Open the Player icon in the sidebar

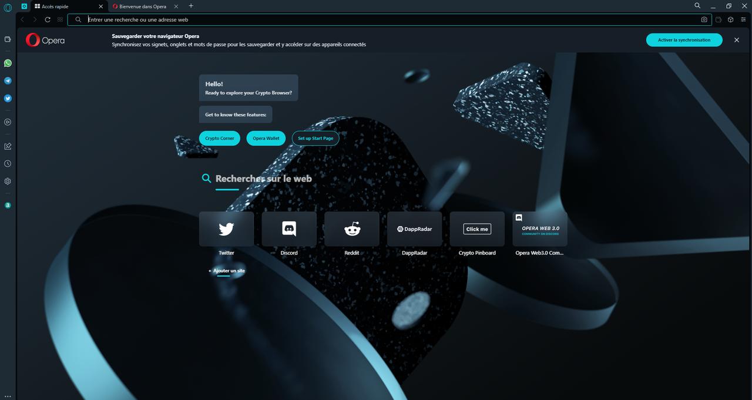tap(7, 122)
